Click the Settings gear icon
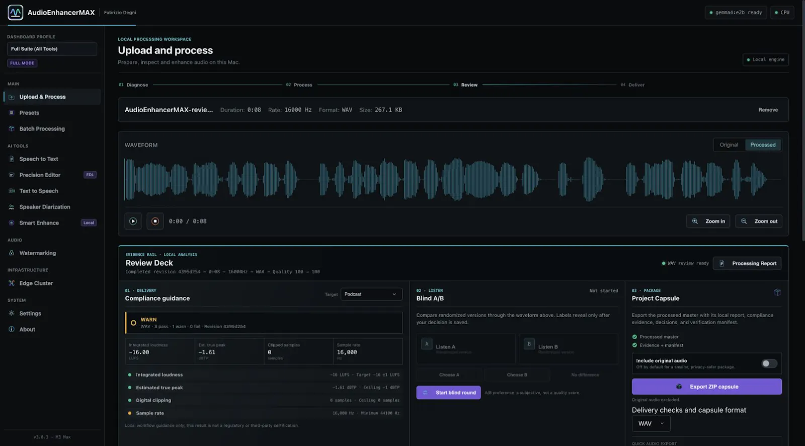This screenshot has width=805, height=446. [12, 313]
